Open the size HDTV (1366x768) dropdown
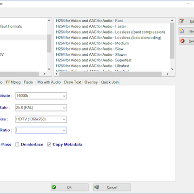 tap(64, 119)
